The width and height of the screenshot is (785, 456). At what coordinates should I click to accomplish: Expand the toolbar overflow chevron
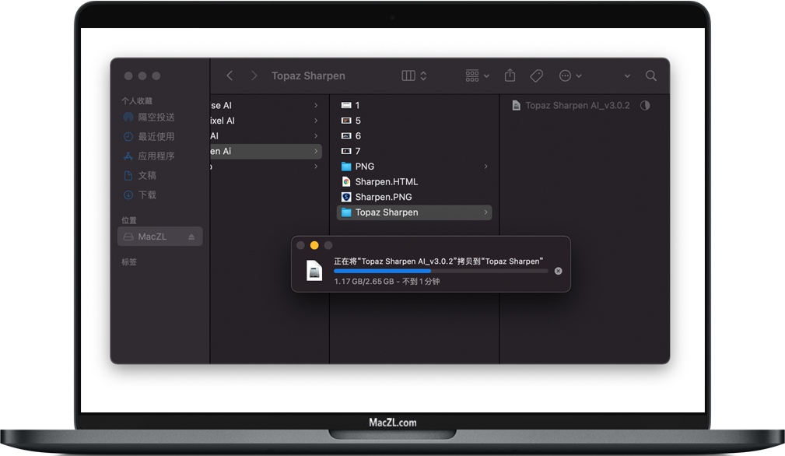[627, 76]
